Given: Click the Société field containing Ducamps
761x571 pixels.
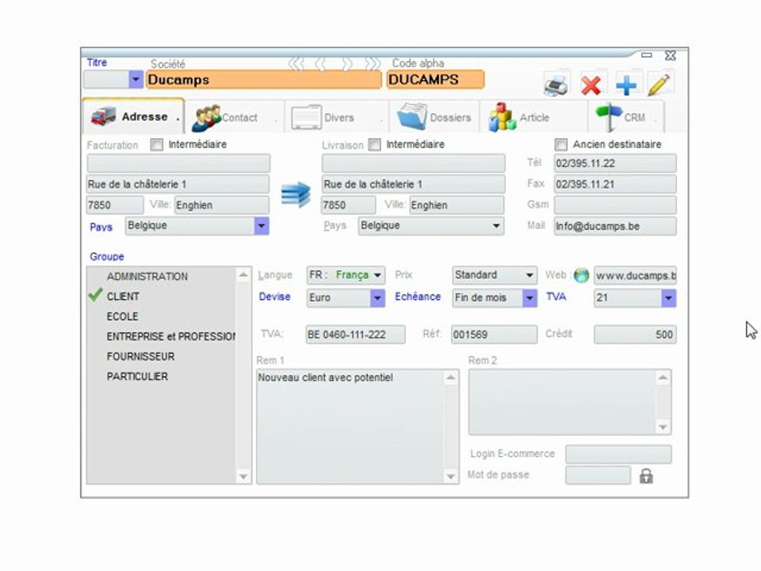Looking at the screenshot, I should pos(263,79).
